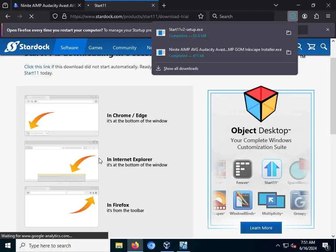Open the tracking protection shield icon
The height and width of the screenshot is (252, 336).
coord(55,16)
